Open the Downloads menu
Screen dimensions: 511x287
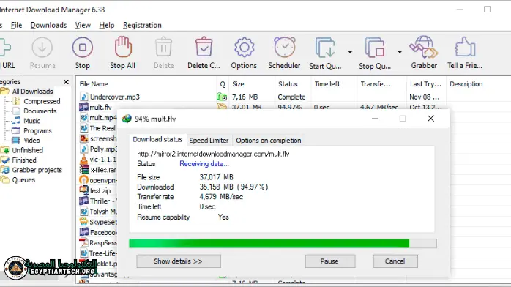48,25
